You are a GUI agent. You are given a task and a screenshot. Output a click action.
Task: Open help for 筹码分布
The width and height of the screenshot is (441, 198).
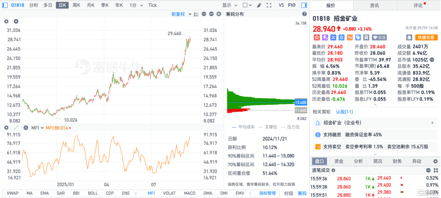[305, 14]
